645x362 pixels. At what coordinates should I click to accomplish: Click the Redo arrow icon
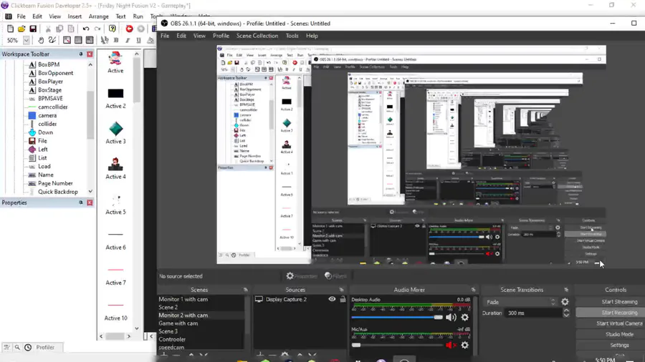(97, 29)
